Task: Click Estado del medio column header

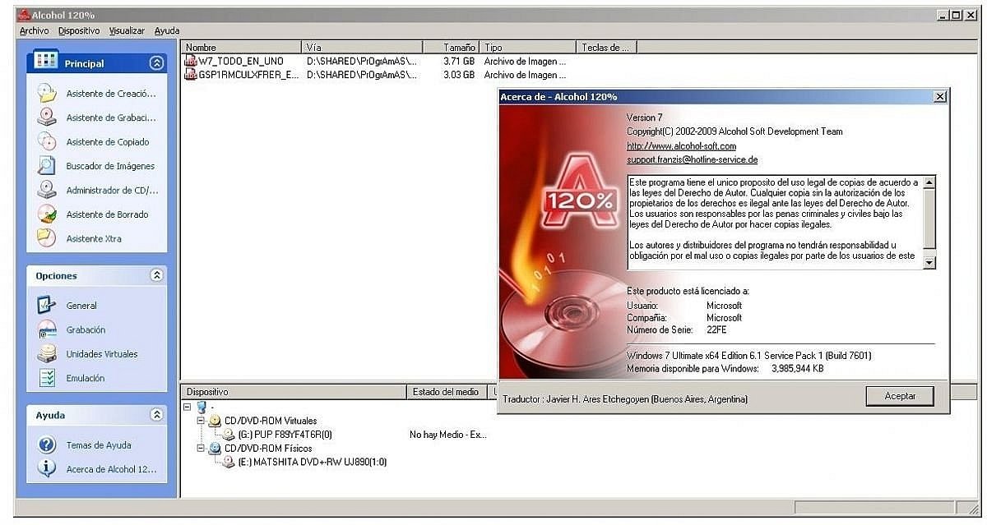Action: click(447, 392)
